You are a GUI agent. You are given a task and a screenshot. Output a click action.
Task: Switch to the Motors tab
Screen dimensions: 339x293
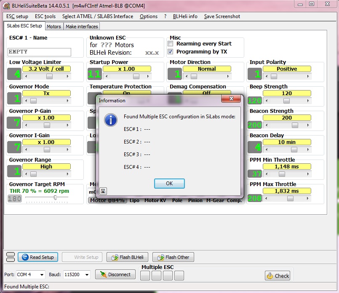(x=54, y=27)
